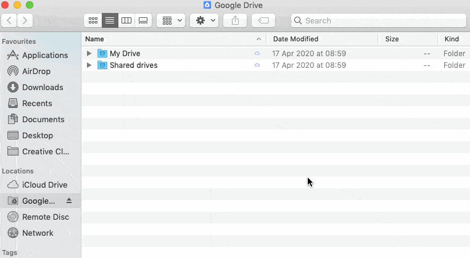
Task: Go forward using the forward arrow
Action: [x=25, y=20]
